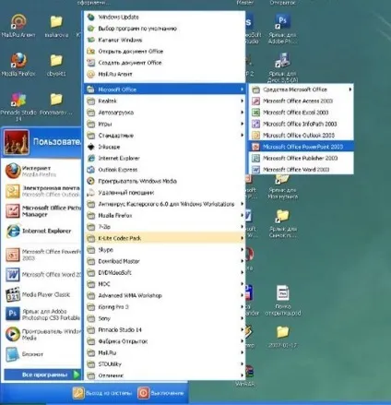The width and height of the screenshot is (391, 405).
Task: Open the Pinnacle Studio 14 folder
Action: coord(165,329)
